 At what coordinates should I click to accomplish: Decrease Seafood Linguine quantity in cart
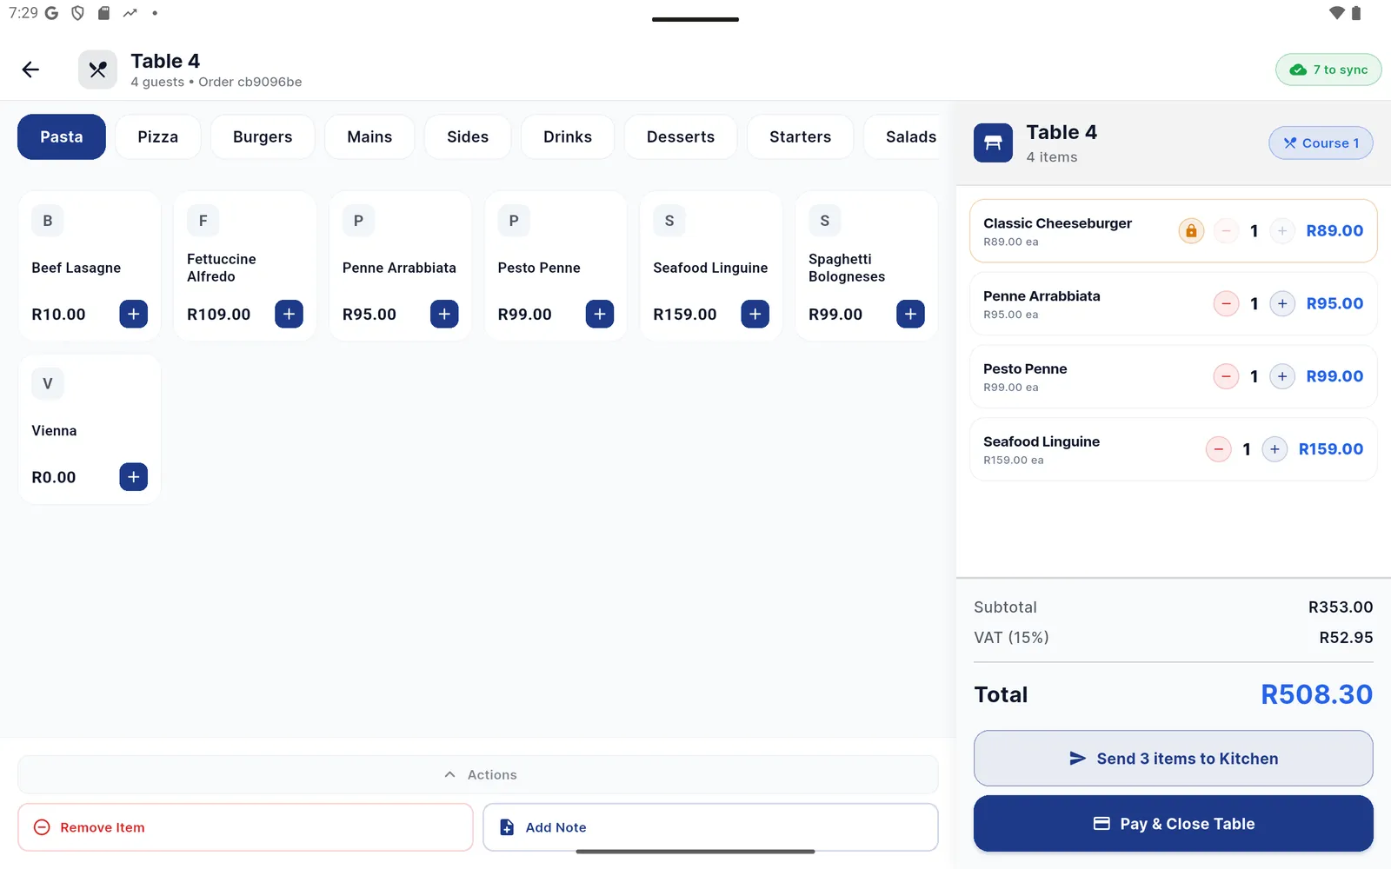tap(1218, 449)
